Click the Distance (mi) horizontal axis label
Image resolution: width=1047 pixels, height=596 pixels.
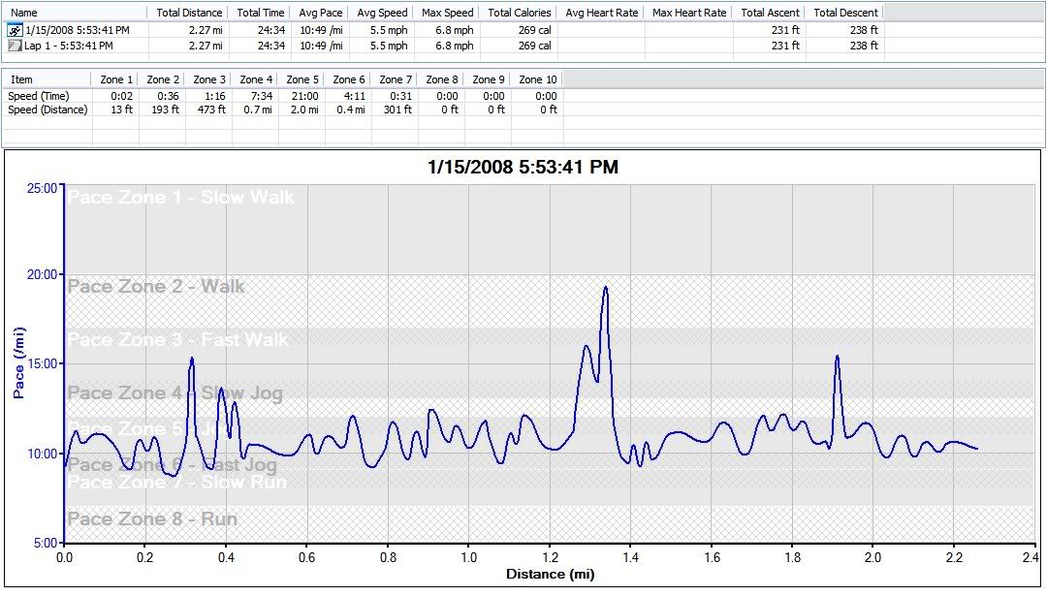point(551,575)
